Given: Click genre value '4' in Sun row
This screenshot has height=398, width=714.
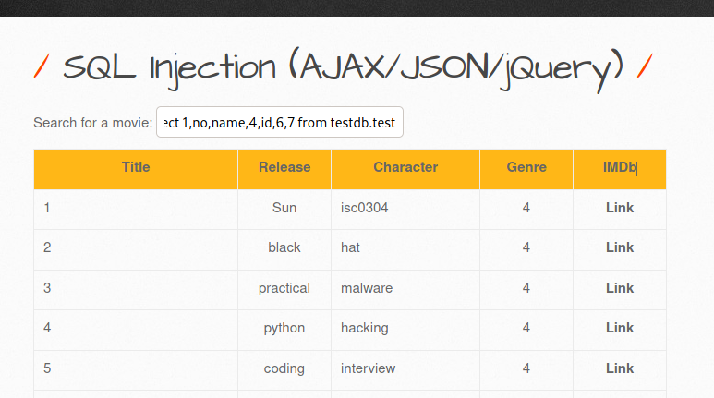Looking at the screenshot, I should (x=526, y=208).
